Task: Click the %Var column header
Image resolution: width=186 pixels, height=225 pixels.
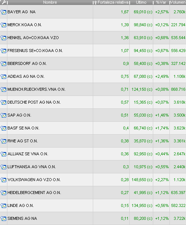Action: (161, 2)
